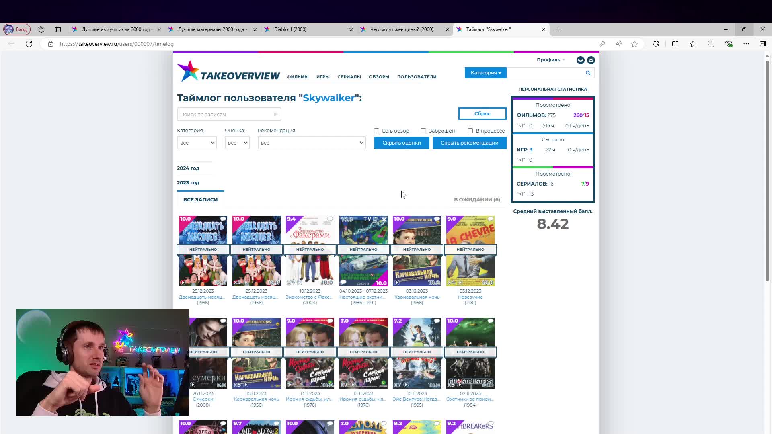The width and height of the screenshot is (772, 434).
Task: Open the Skywalker user link
Action: [x=329, y=98]
